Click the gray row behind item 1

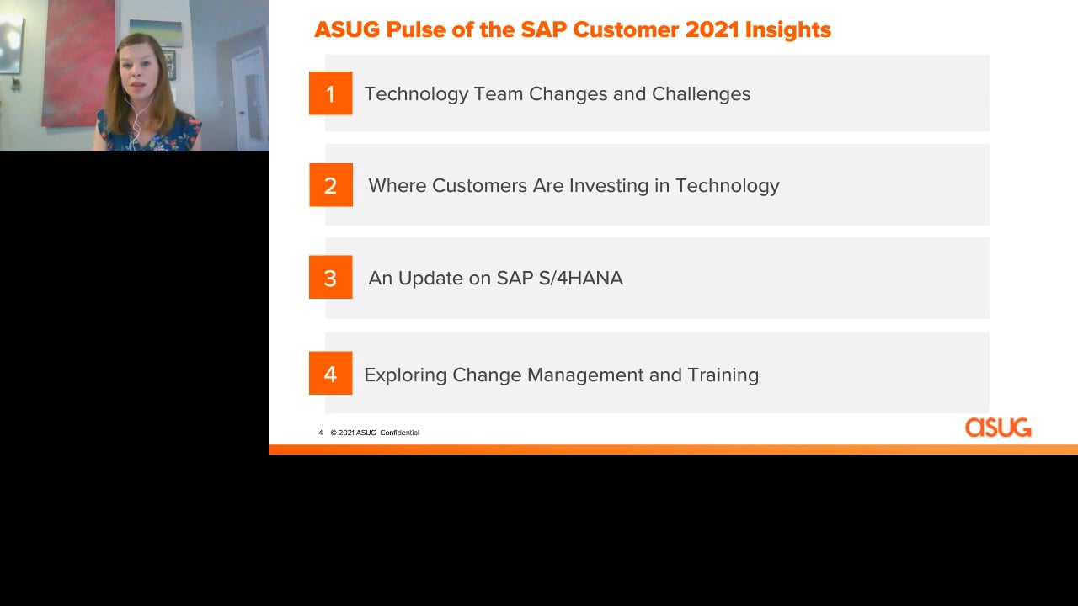pos(657,93)
